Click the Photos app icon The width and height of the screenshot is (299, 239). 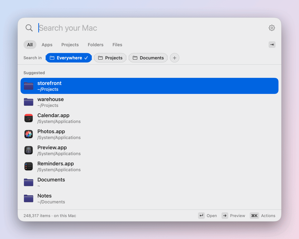pyautogui.click(x=29, y=134)
